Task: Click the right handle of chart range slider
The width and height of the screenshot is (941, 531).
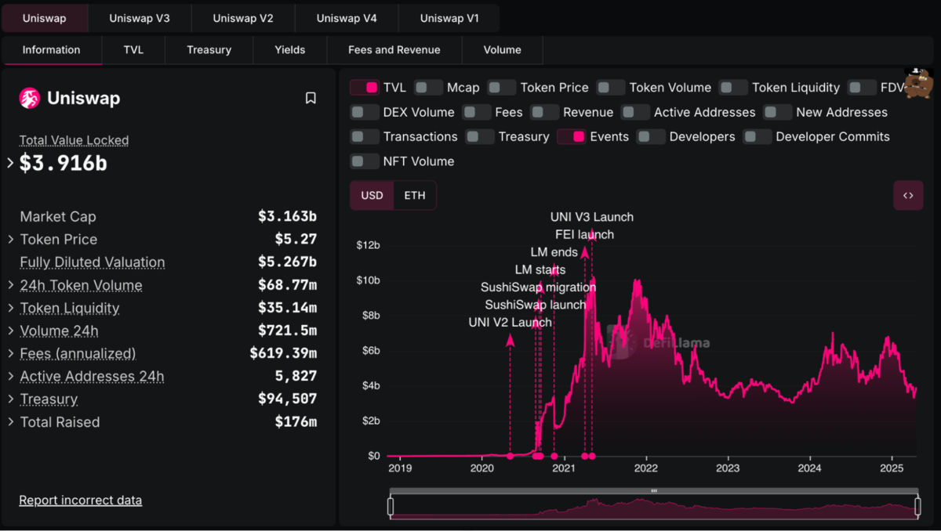Action: pos(918,507)
